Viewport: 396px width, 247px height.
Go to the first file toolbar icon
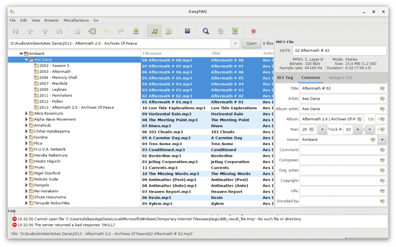tap(16, 31)
